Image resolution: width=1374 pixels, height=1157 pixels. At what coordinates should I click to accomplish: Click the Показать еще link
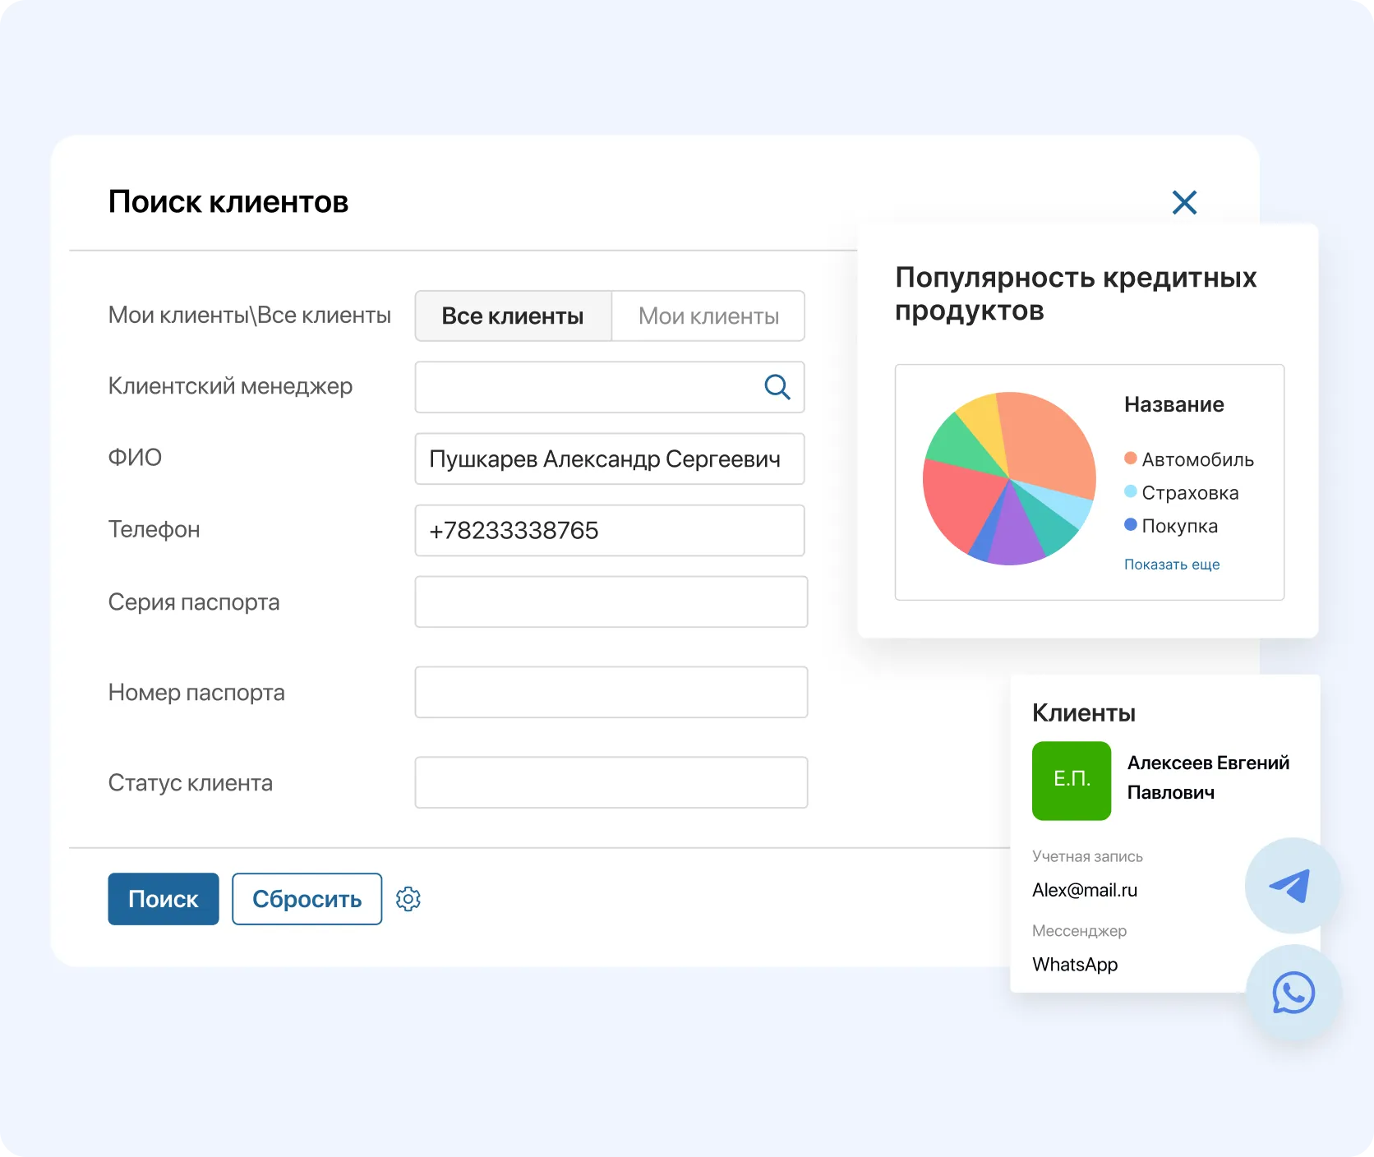pos(1172,565)
